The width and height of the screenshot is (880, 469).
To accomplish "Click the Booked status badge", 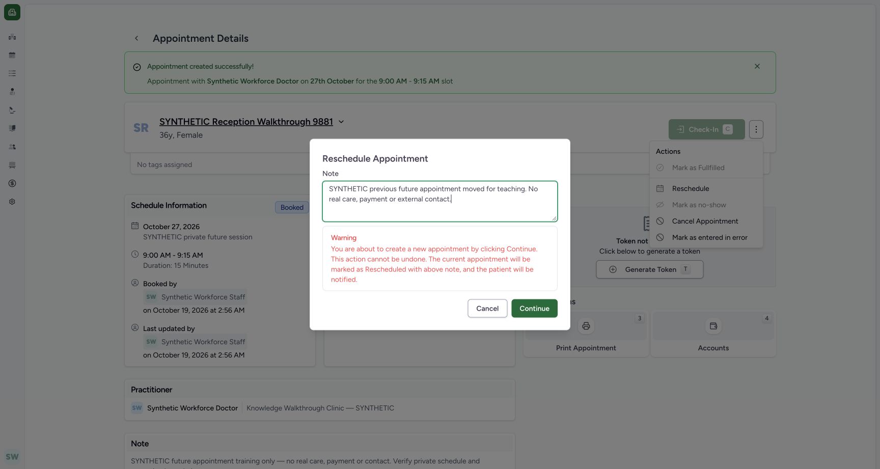I will pyautogui.click(x=292, y=207).
